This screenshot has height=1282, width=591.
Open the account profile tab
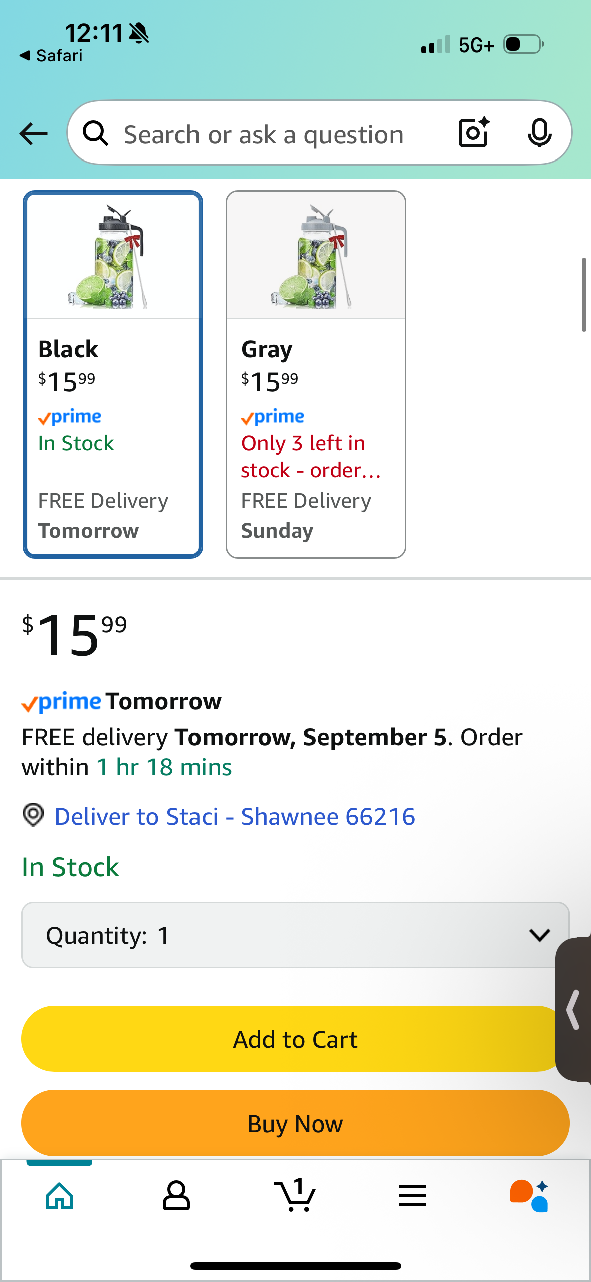point(176,1196)
